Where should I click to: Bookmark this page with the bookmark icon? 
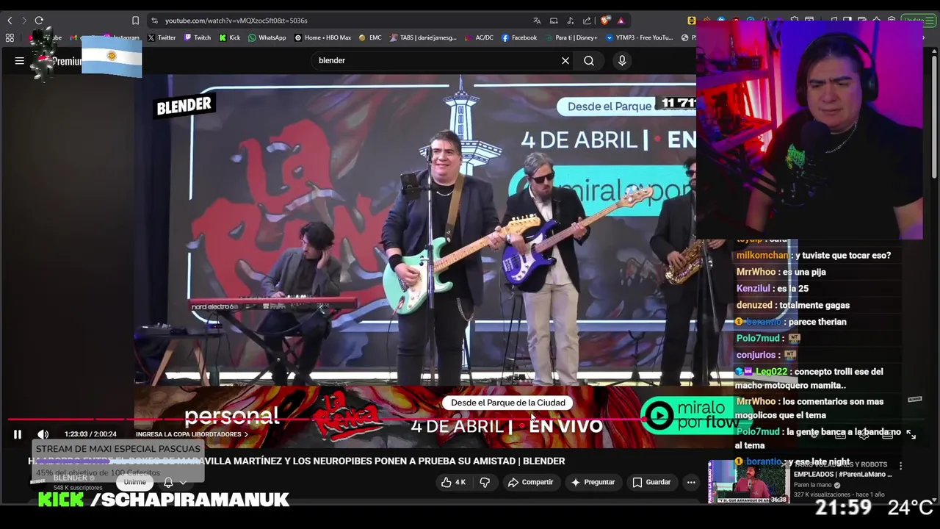click(135, 21)
